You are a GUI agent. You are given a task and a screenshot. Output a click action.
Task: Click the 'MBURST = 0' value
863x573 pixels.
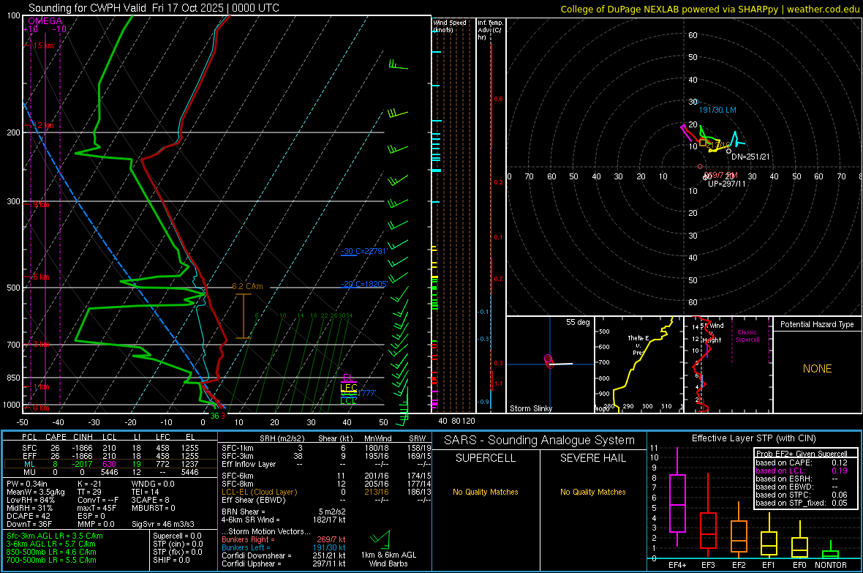[x=153, y=508]
